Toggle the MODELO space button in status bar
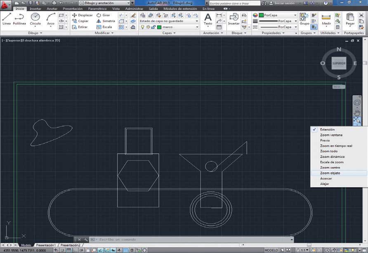The image size is (368, 253). click(x=271, y=250)
